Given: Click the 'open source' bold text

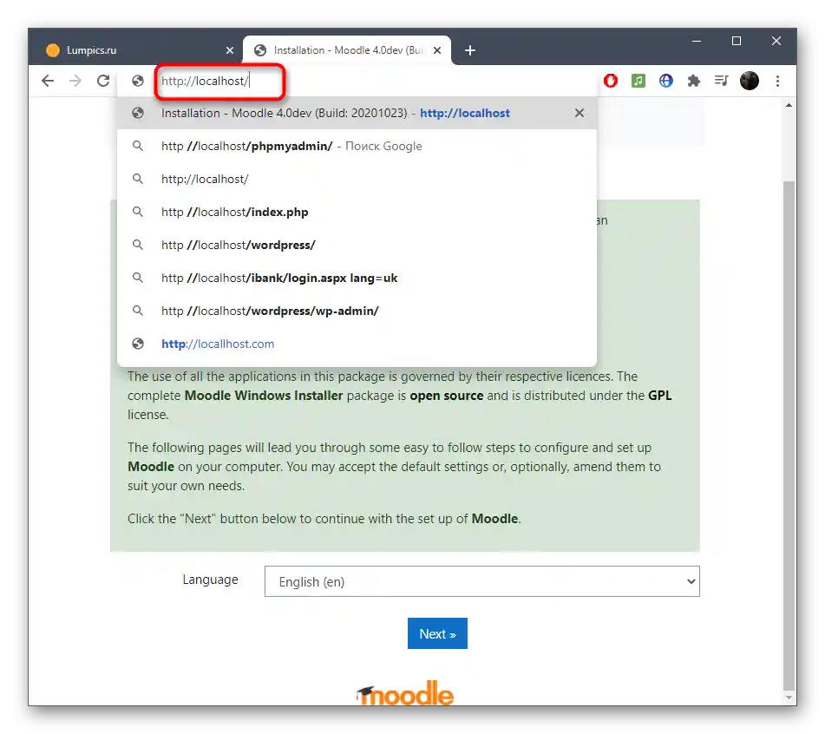Looking at the screenshot, I should click(x=447, y=396).
